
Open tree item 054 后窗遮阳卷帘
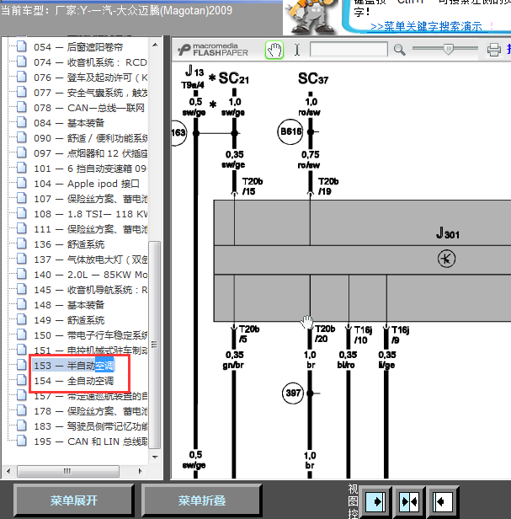[x=78, y=47]
